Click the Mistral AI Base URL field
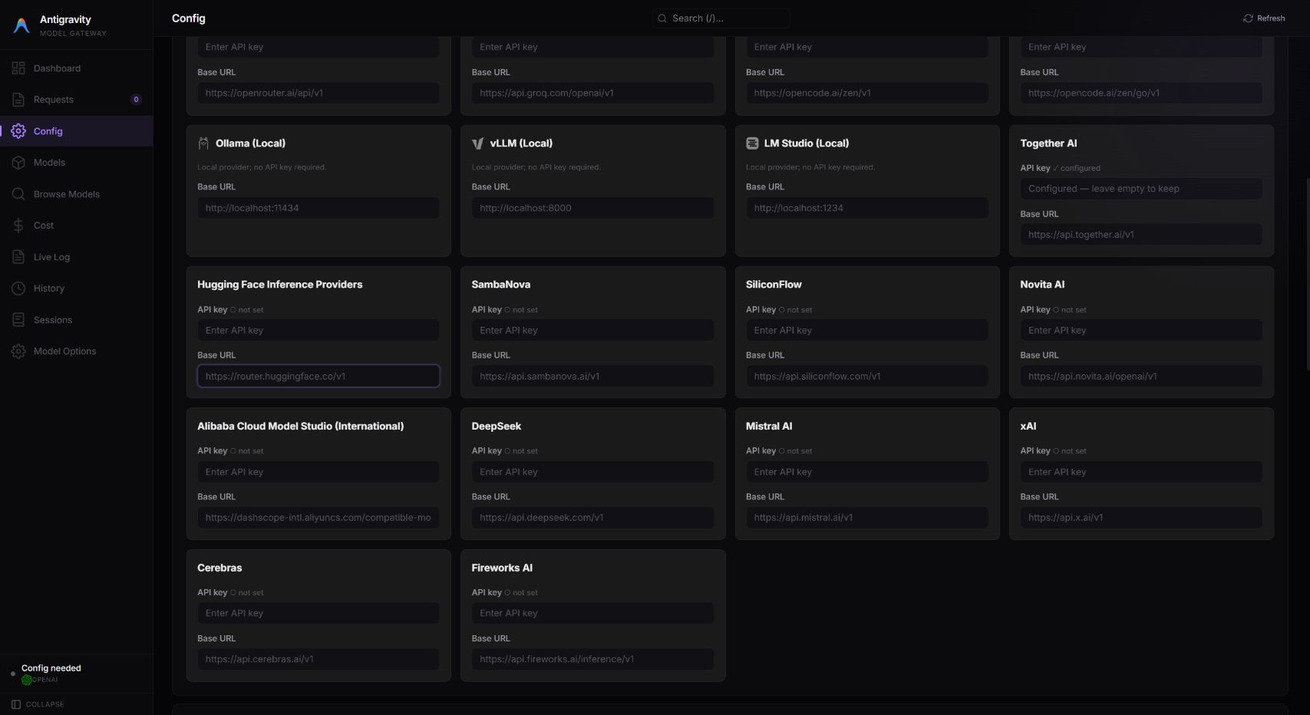 coord(867,518)
